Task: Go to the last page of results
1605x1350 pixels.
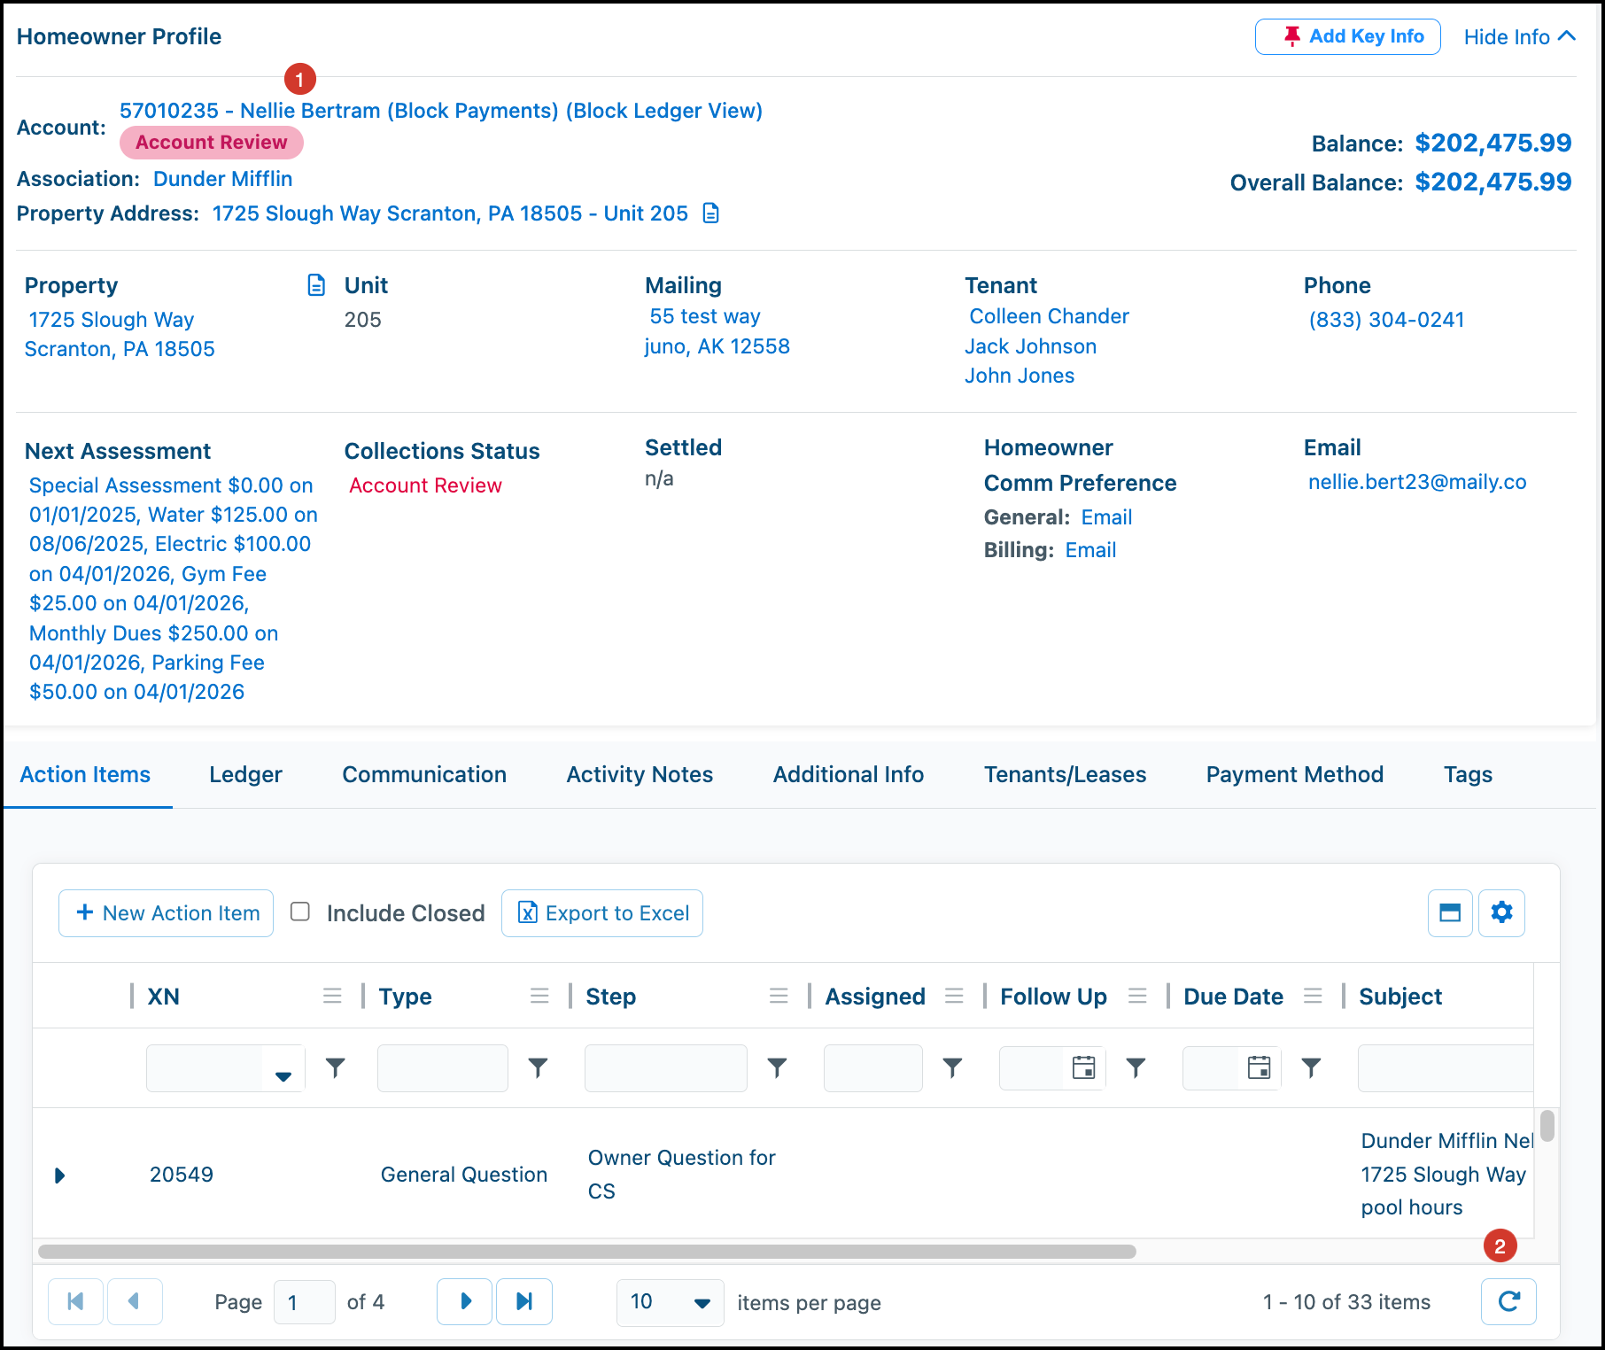Action: tap(524, 1301)
